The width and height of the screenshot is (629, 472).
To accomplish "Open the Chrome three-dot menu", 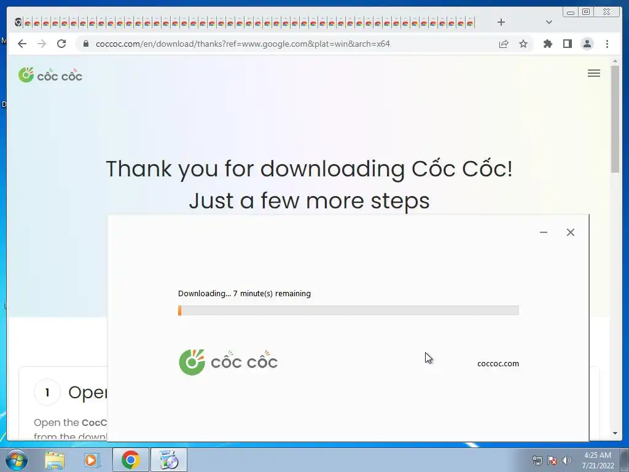I will 607,44.
